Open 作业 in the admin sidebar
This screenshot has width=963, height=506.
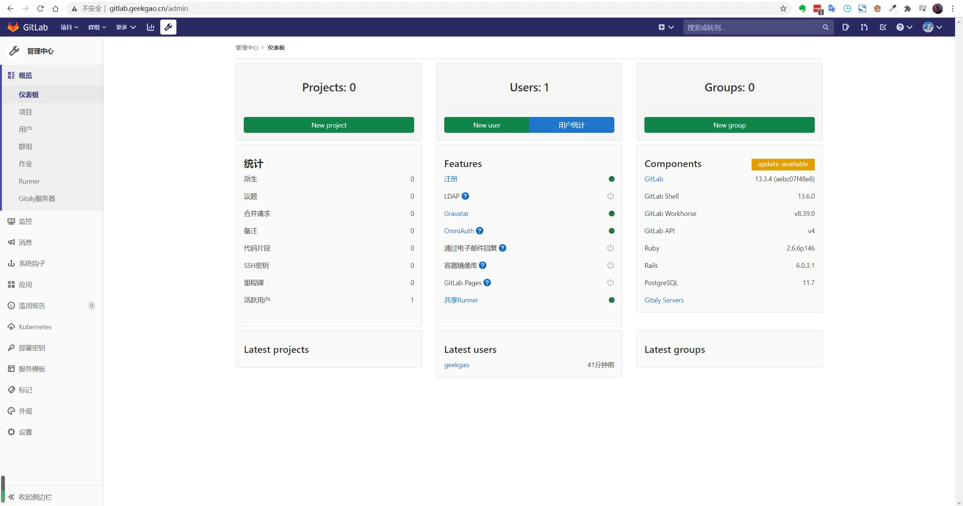52,164
